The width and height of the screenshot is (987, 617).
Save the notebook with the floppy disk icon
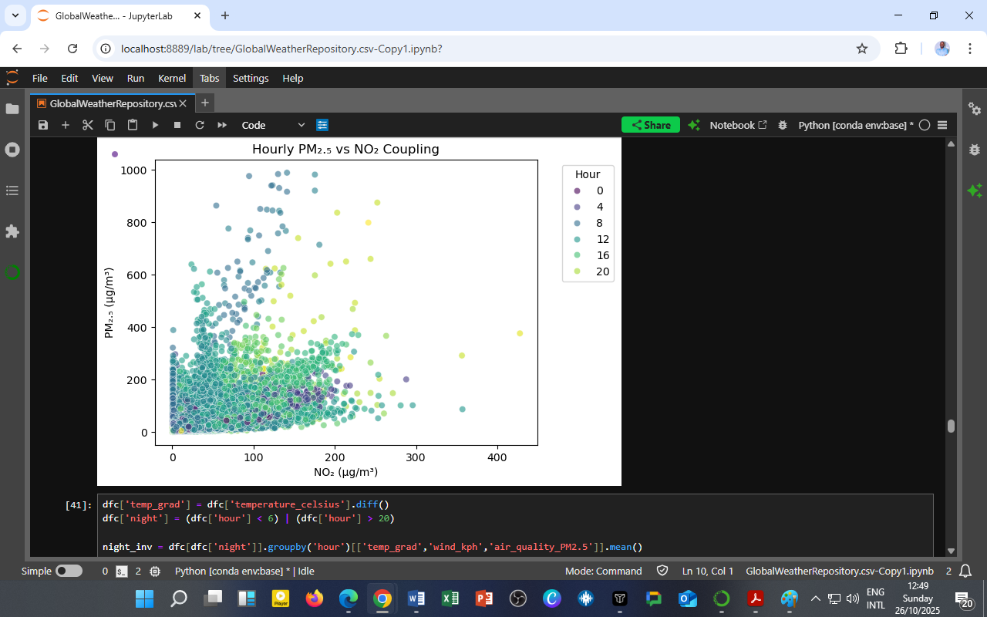coord(43,125)
